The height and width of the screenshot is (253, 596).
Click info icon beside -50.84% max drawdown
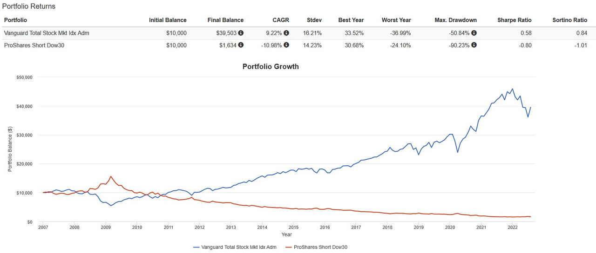coord(474,33)
